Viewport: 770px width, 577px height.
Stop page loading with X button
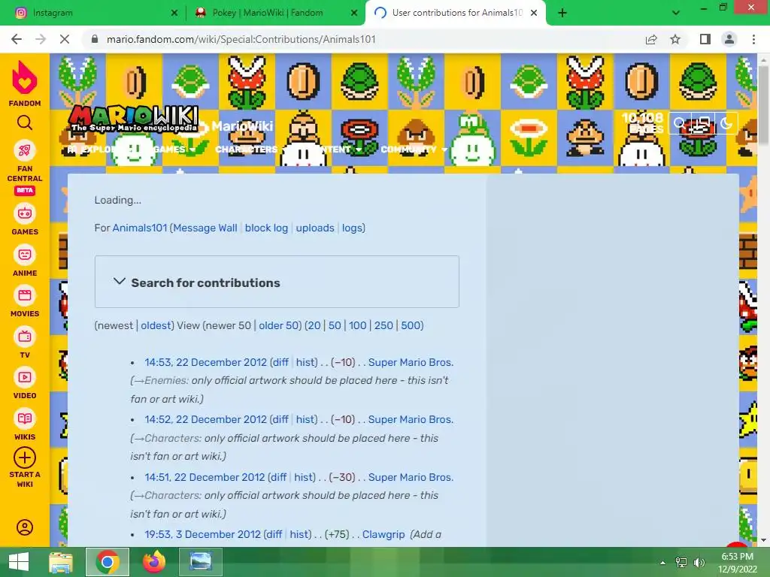click(x=65, y=39)
